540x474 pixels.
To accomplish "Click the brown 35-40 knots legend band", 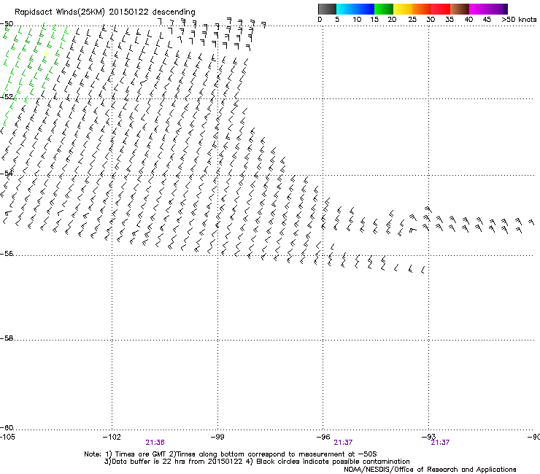I will coord(460,9).
